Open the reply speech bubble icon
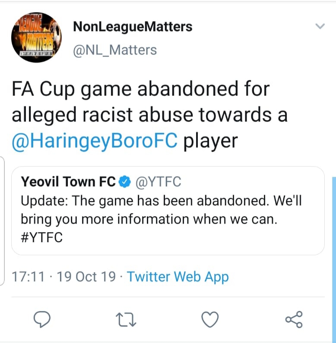 (x=42, y=319)
